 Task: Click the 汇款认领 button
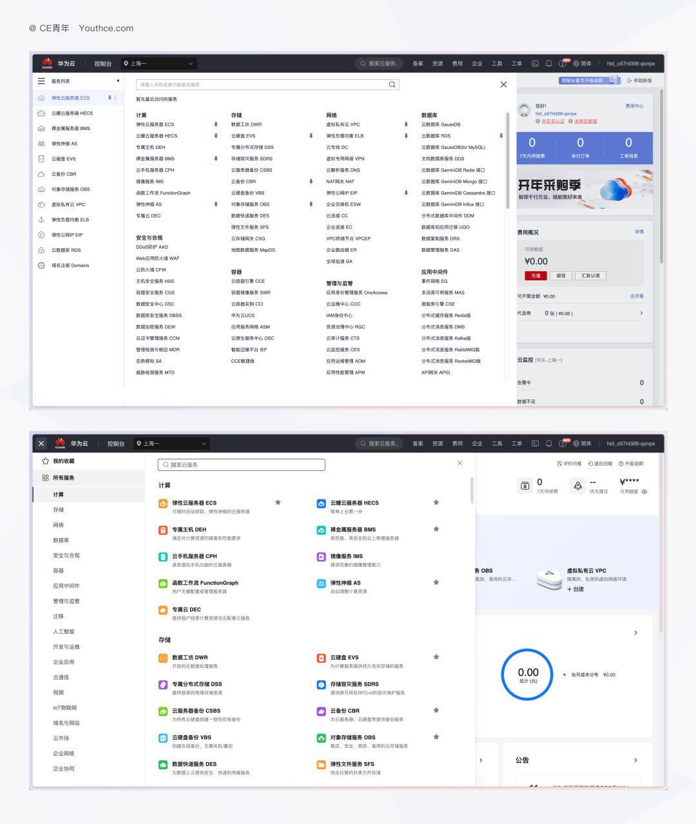point(590,276)
